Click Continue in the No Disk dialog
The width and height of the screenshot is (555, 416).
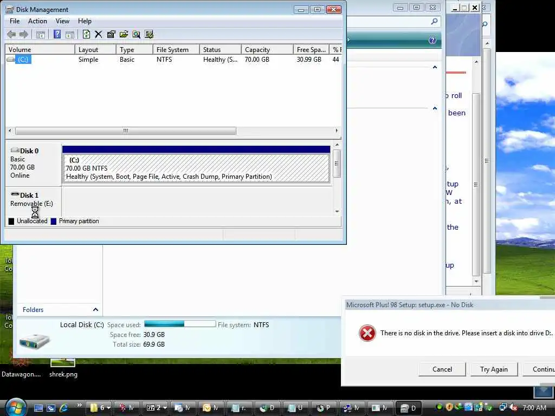[539, 369]
